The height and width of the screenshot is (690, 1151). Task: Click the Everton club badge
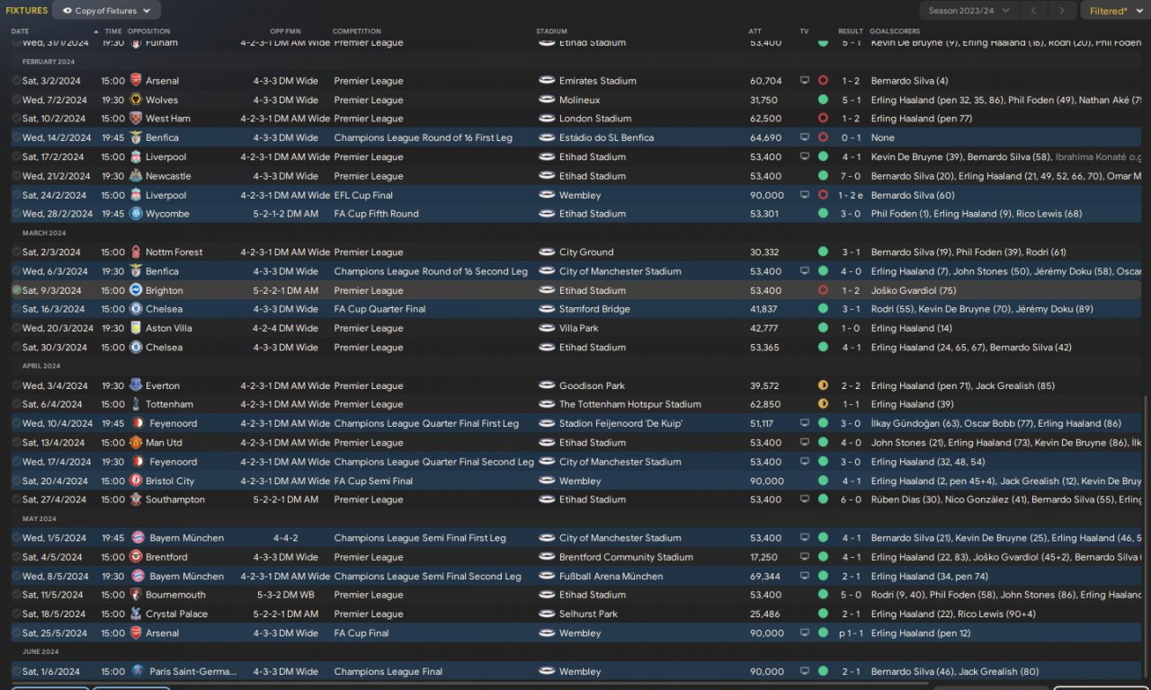[x=136, y=386]
